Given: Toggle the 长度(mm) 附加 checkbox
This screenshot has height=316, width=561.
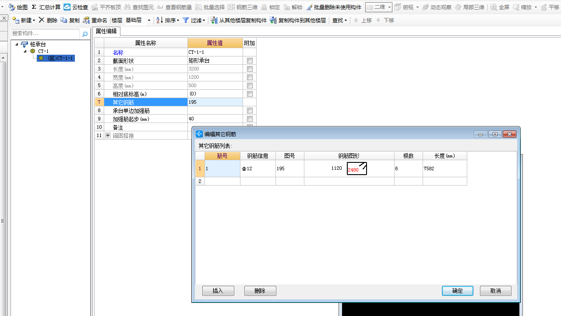Looking at the screenshot, I should click(x=250, y=69).
